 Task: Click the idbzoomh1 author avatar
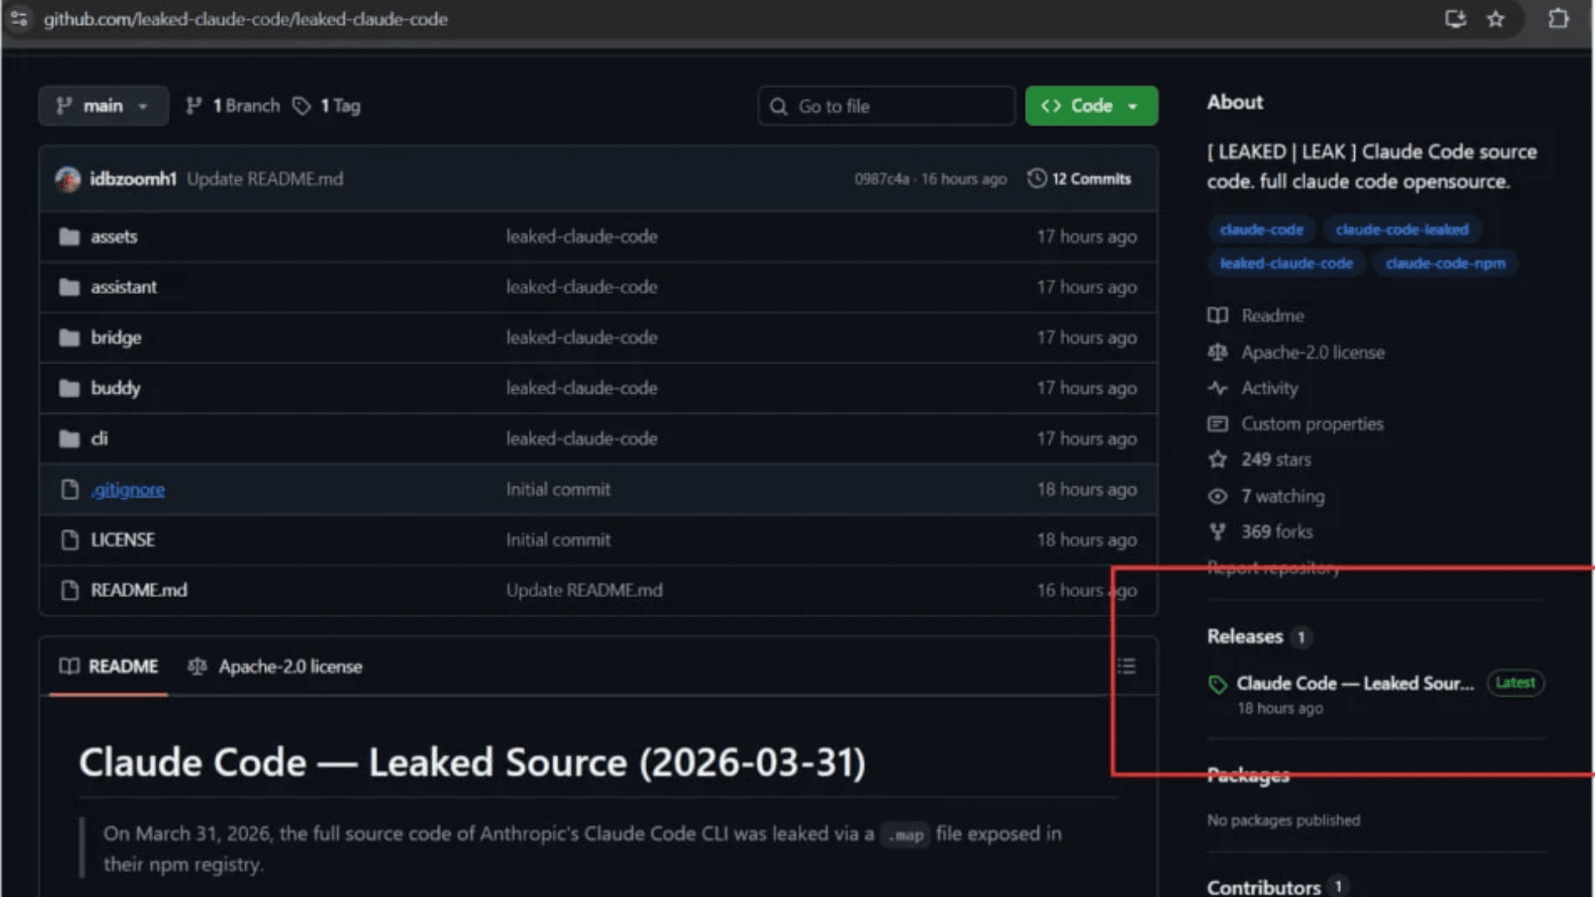68,179
